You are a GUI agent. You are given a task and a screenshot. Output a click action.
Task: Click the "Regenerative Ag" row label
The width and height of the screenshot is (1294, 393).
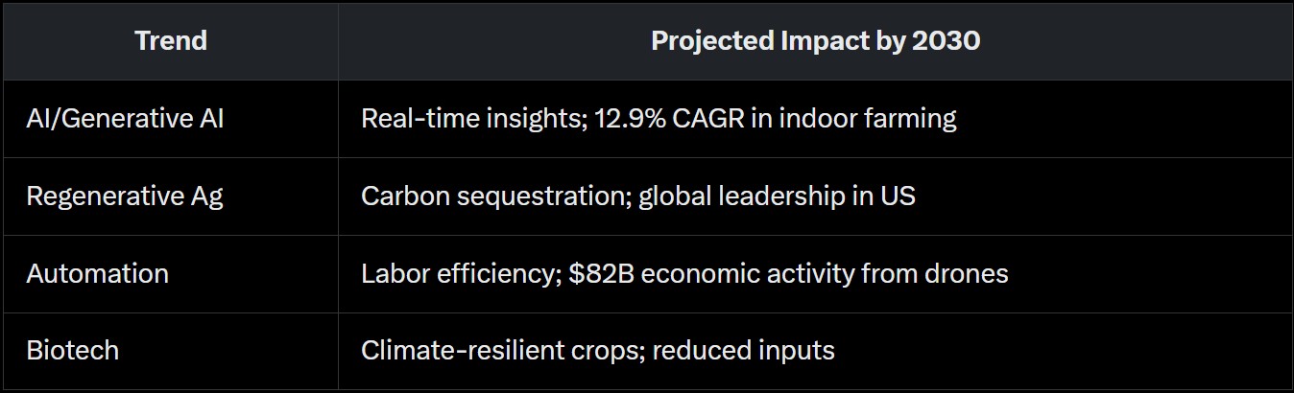pyautogui.click(x=125, y=196)
